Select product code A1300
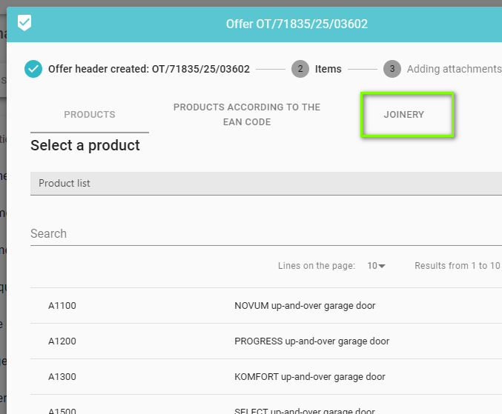This screenshot has height=414, width=502. coord(62,377)
